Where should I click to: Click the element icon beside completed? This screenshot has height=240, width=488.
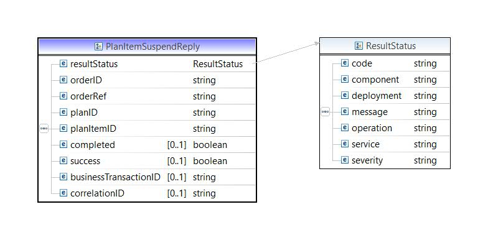pyautogui.click(x=63, y=144)
